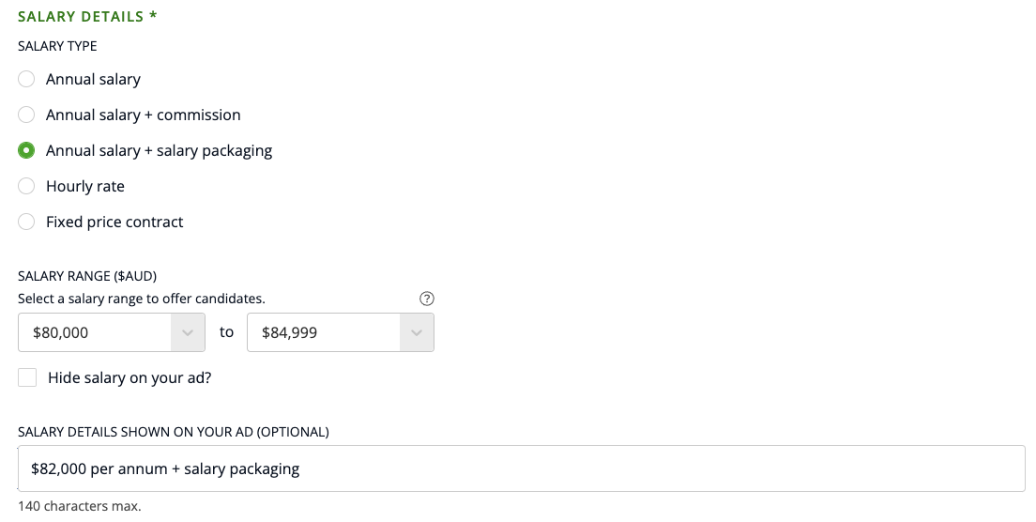1036x522 pixels.
Task: Select Fixed price contract radio button
Action: pos(27,222)
